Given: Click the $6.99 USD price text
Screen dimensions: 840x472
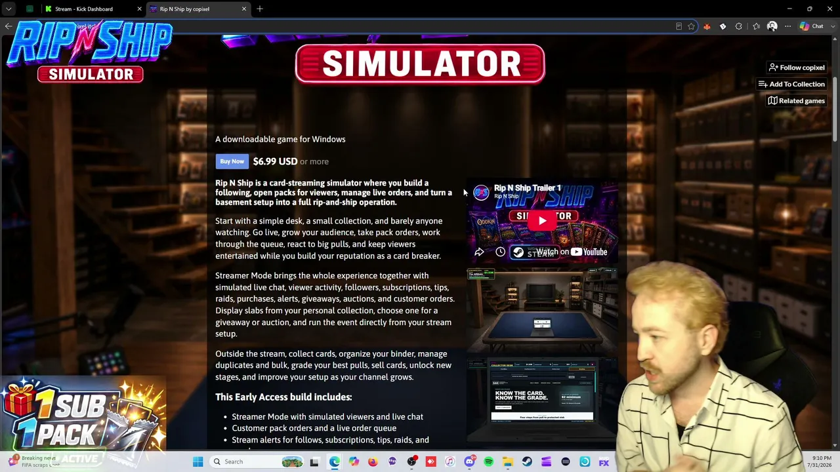Looking at the screenshot, I should pos(275,161).
